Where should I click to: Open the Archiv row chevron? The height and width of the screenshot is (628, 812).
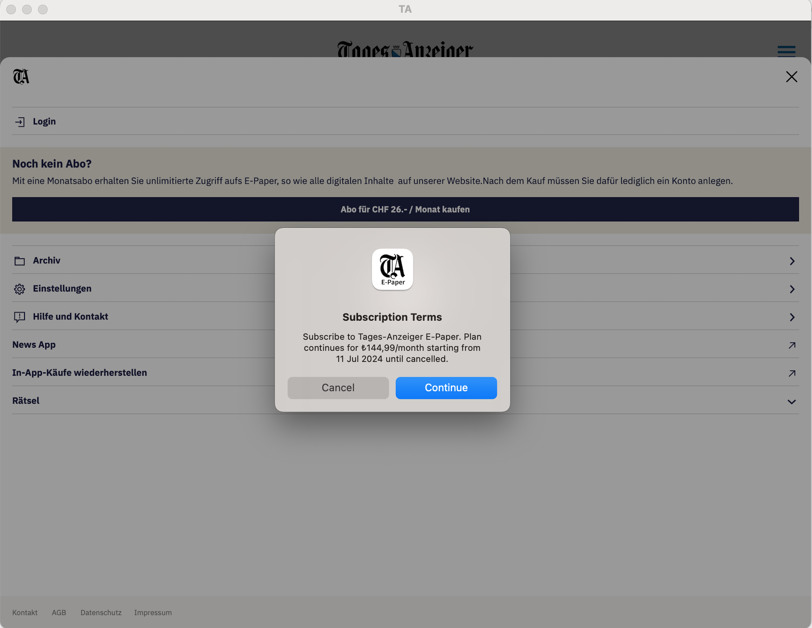tap(792, 261)
